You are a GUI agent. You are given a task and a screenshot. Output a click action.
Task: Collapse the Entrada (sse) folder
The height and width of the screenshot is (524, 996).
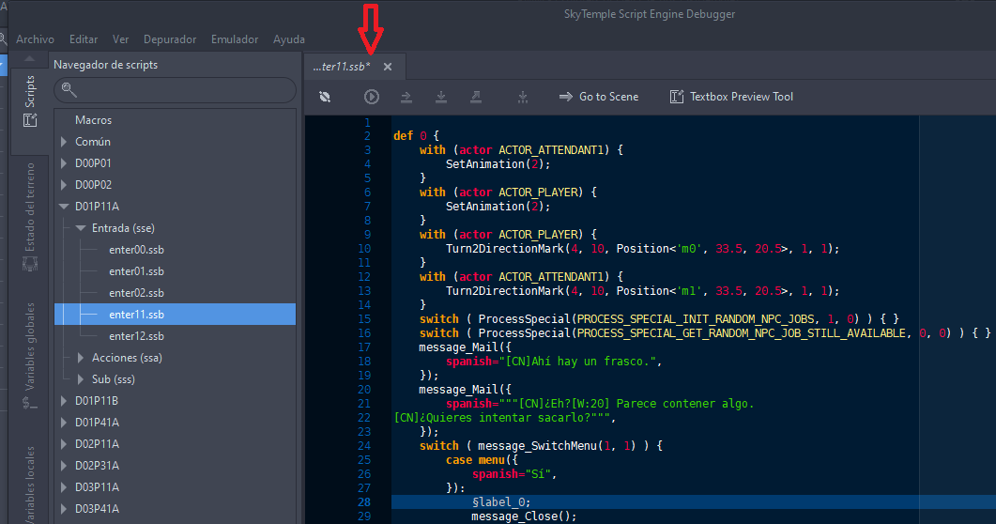coord(81,228)
